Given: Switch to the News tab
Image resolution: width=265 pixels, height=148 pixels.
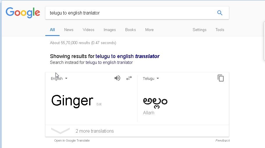Looking at the screenshot, I should 69,30.
